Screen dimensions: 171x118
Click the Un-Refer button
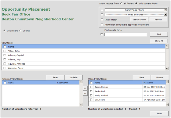tap(74, 77)
